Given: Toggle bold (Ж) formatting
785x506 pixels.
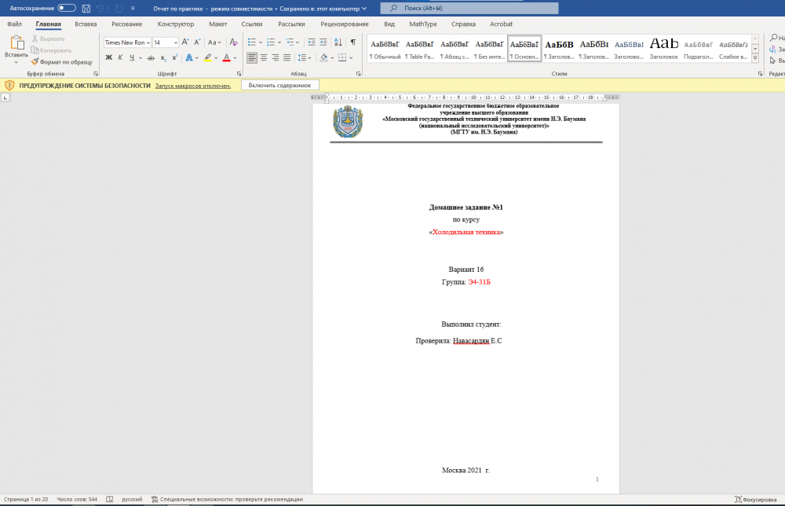Looking at the screenshot, I should [108, 57].
